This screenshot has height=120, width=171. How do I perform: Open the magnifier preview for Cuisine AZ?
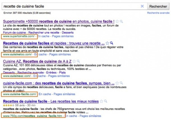78,61
